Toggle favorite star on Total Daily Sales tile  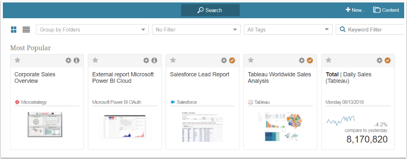tap(328, 60)
